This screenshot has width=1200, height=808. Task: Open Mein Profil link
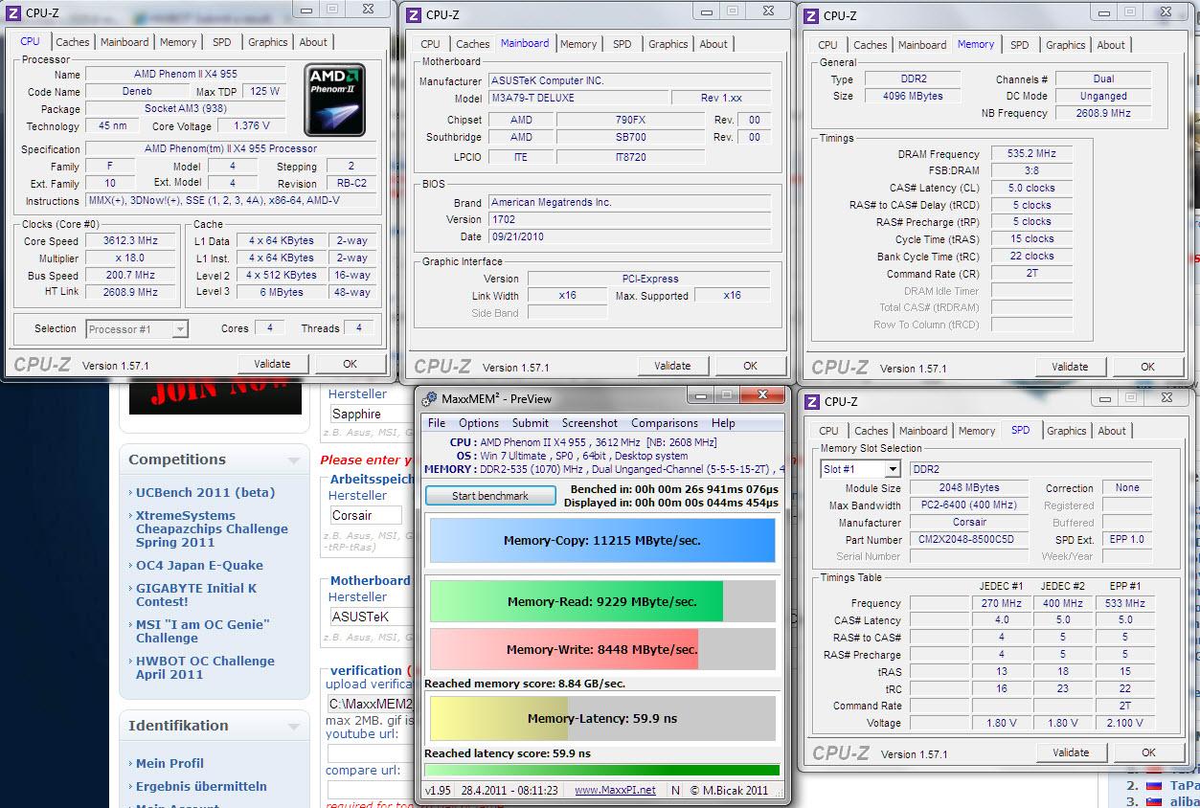(170, 764)
